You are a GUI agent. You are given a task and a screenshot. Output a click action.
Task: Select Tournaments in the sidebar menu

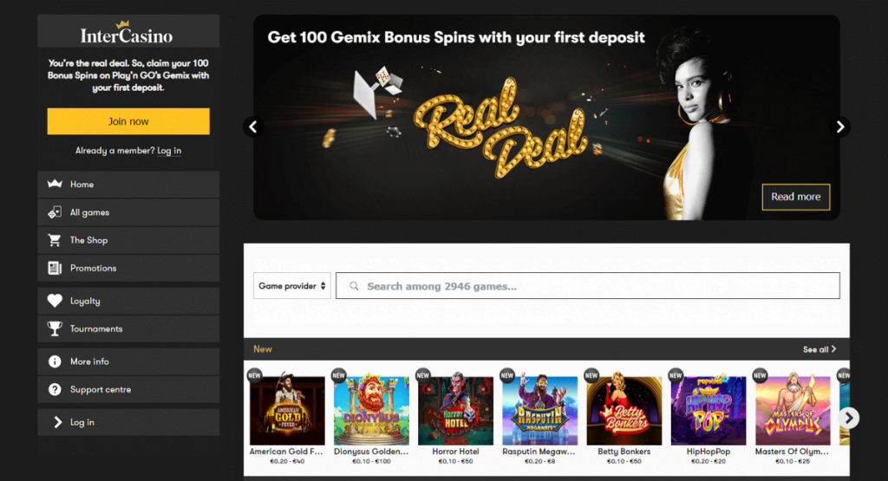pyautogui.click(x=128, y=328)
